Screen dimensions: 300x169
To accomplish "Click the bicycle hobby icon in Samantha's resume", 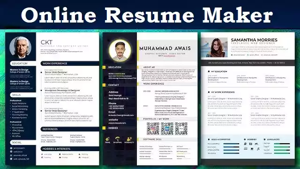I will [x=256, y=144].
